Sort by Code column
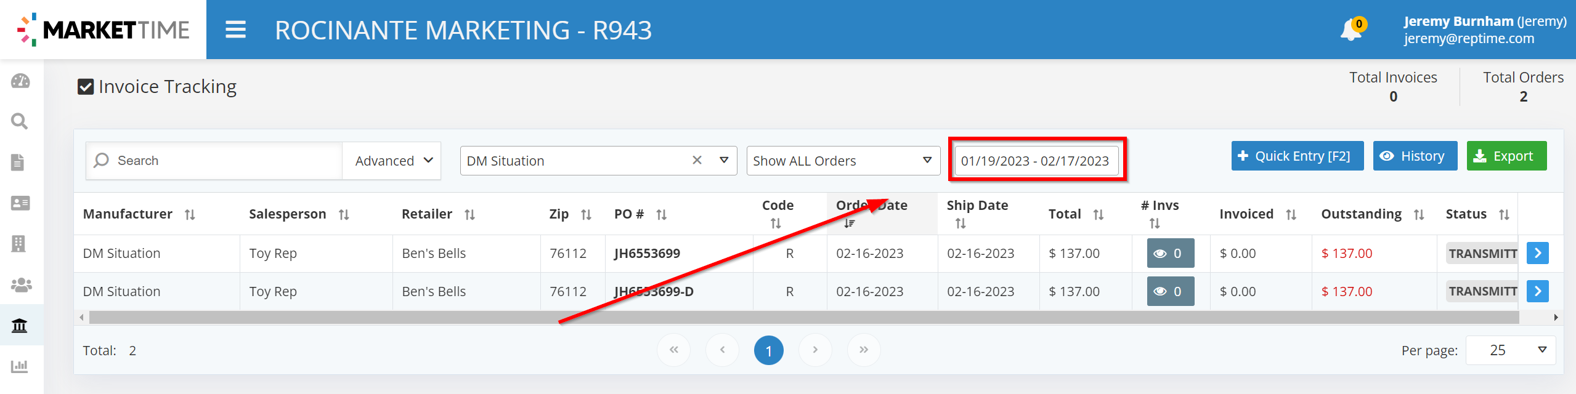 (776, 223)
